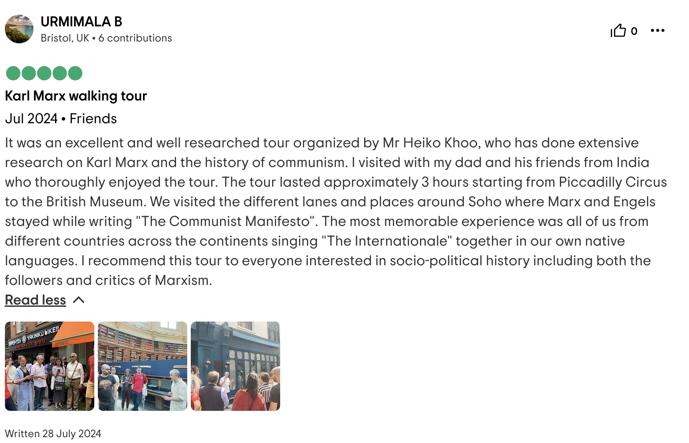
Task: Click the helpful vote count "0"
Action: point(634,31)
